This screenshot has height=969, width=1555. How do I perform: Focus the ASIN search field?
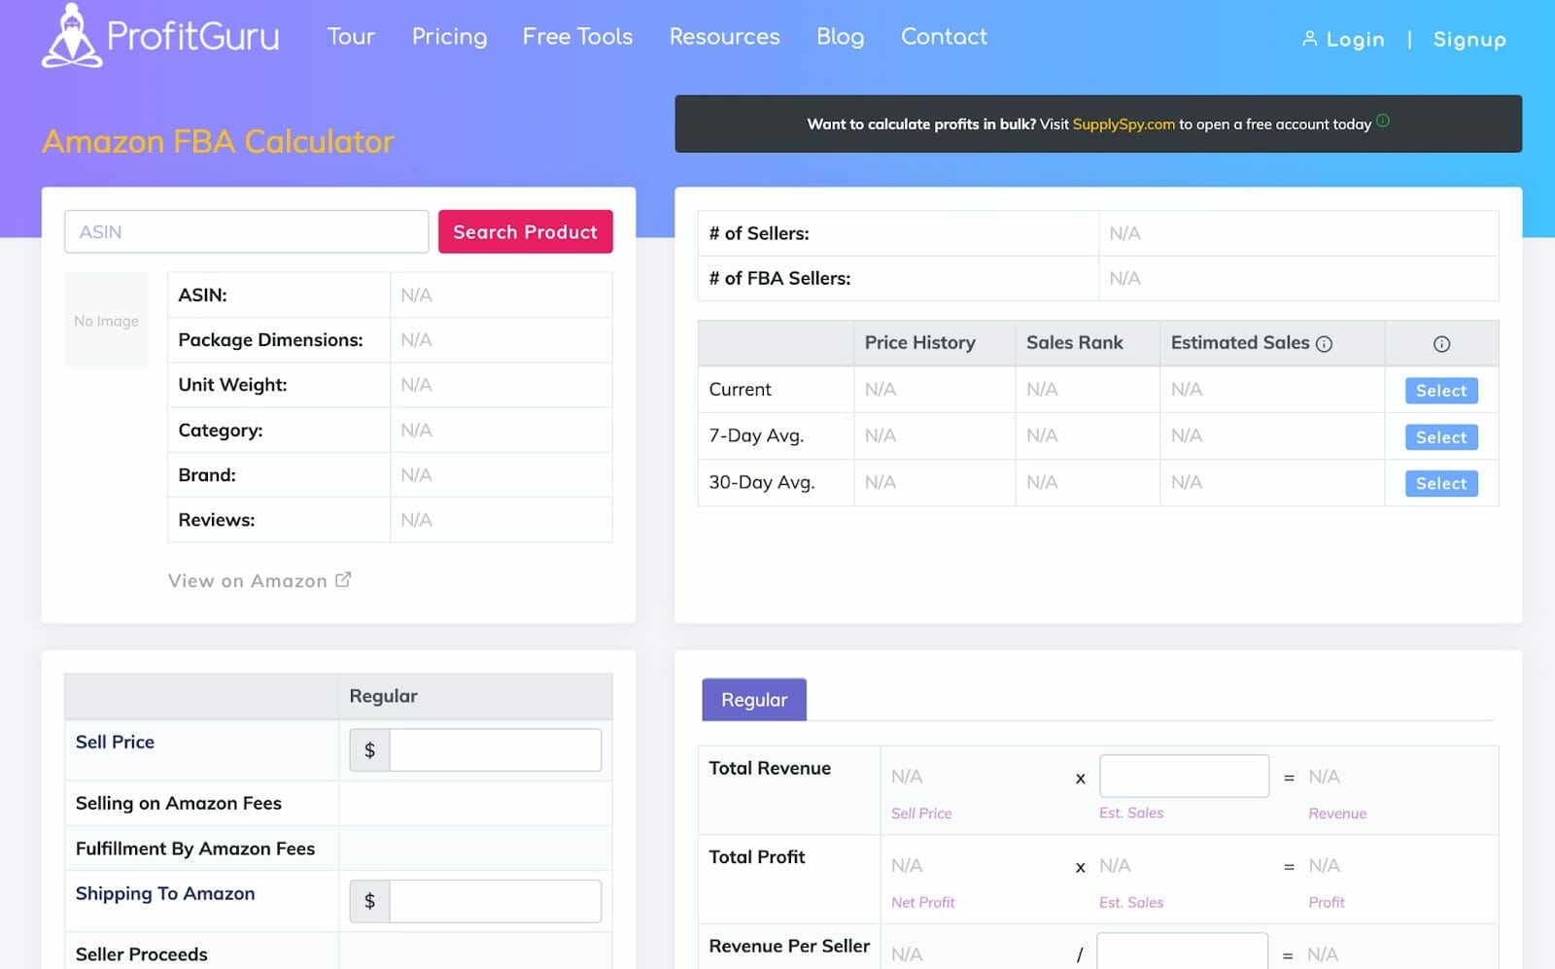point(247,231)
